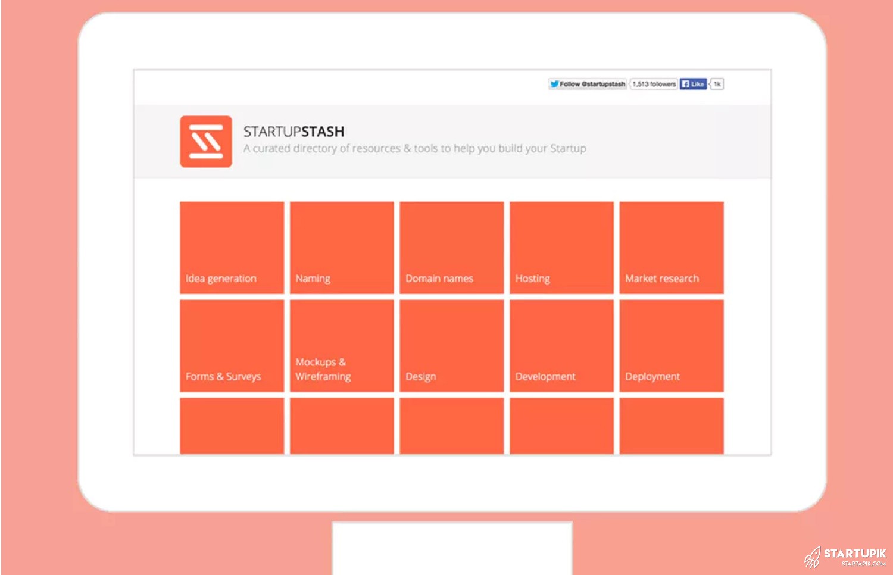Viewport: 893px width, 575px height.
Task: Open the Market research tile
Action: coord(671,248)
